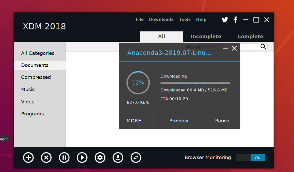Viewport: 294px width, 172px height.
Task: Close the XDM main window
Action: tap(267, 20)
